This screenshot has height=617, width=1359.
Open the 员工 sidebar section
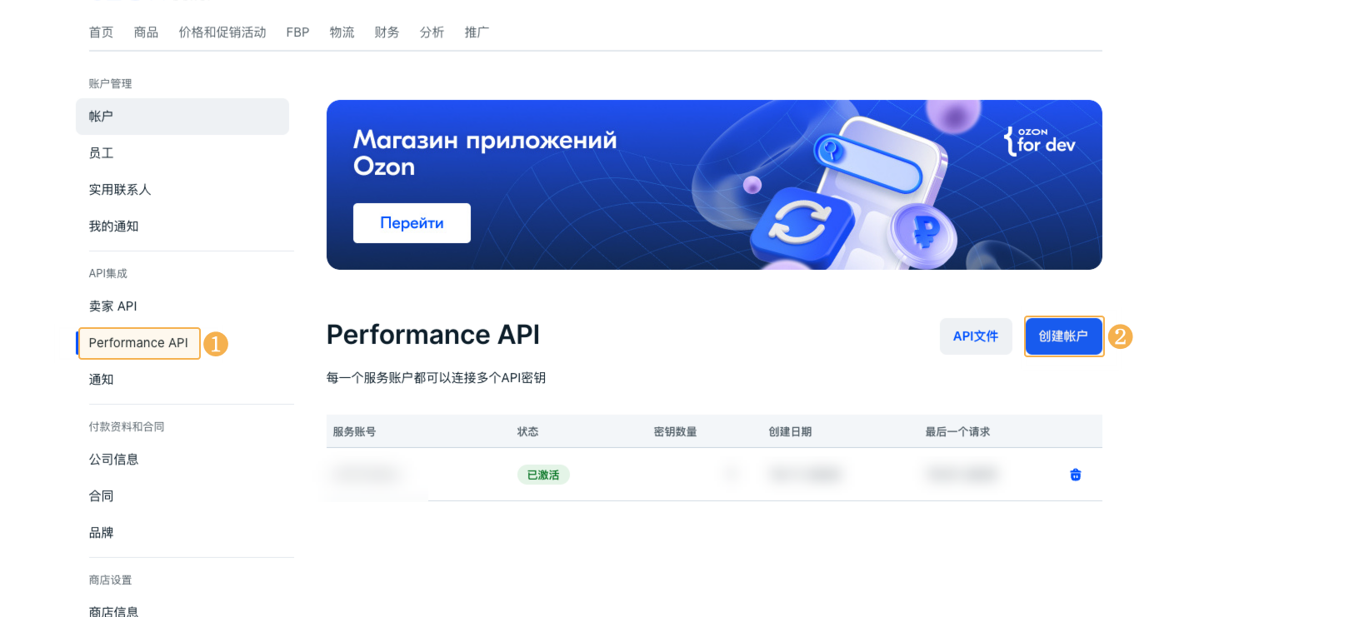[101, 153]
